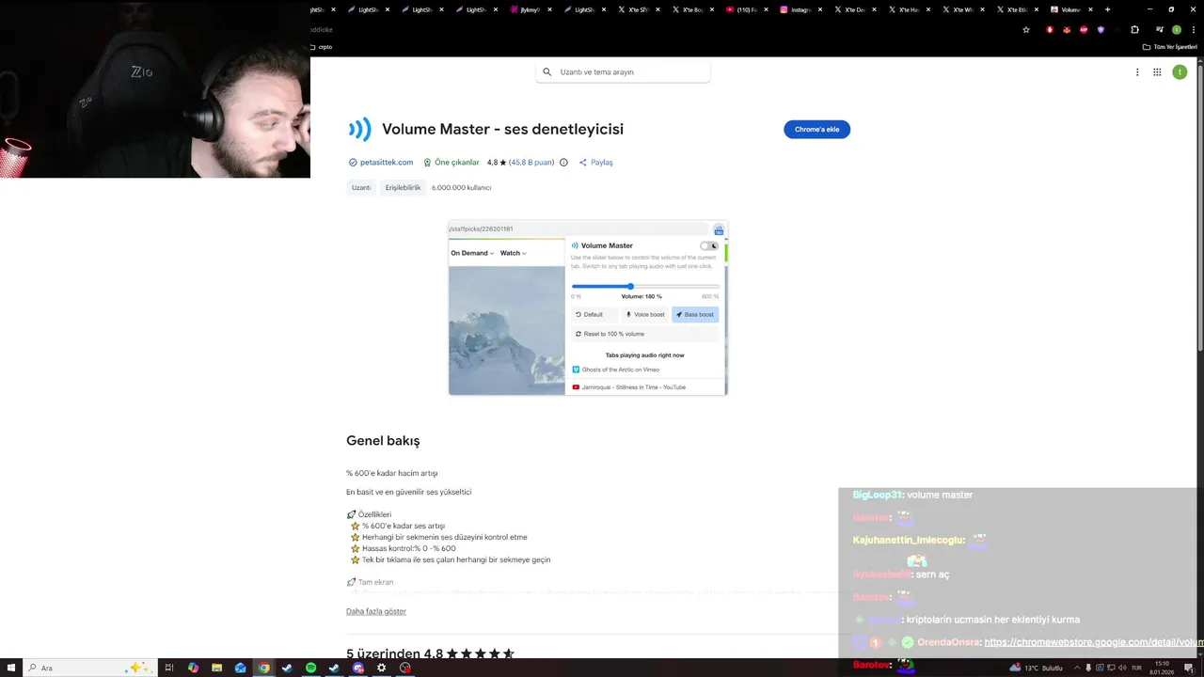Image resolution: width=1204 pixels, height=677 pixels.
Task: Click the Uzantı category chip
Action: [x=361, y=187]
